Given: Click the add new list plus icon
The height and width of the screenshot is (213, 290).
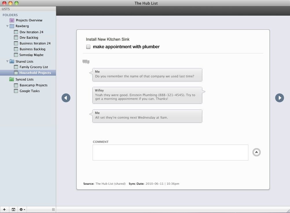Looking at the screenshot, I should pos(4,209).
